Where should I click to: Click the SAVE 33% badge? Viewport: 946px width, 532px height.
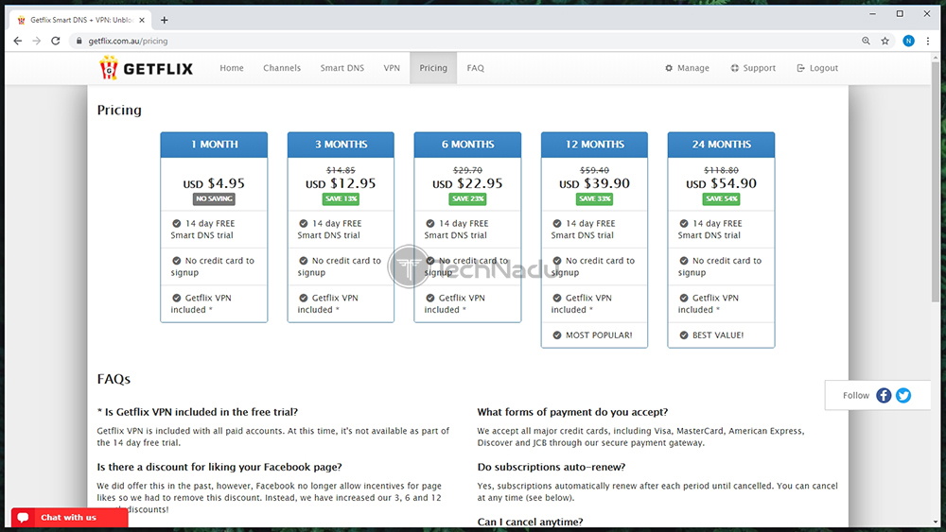pyautogui.click(x=594, y=198)
